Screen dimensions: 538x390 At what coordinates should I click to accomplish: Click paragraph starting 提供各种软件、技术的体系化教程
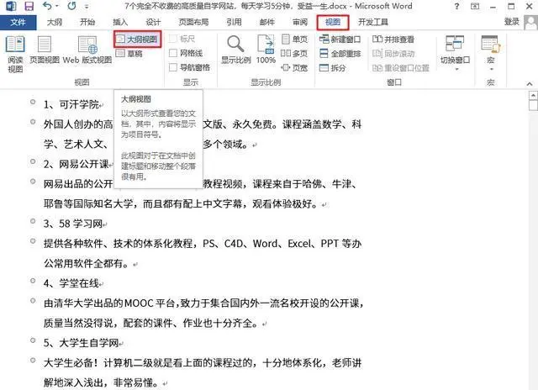pyautogui.click(x=203, y=254)
